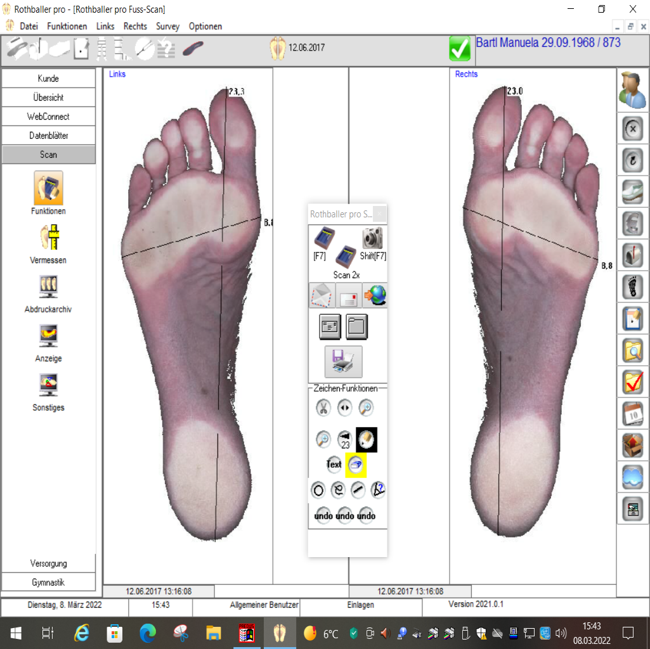Open the Vermessen measuring tool

(x=49, y=237)
